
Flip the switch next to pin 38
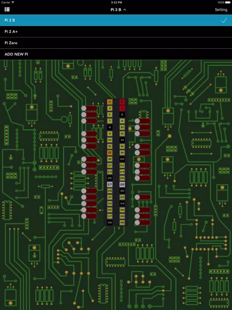[143, 216]
